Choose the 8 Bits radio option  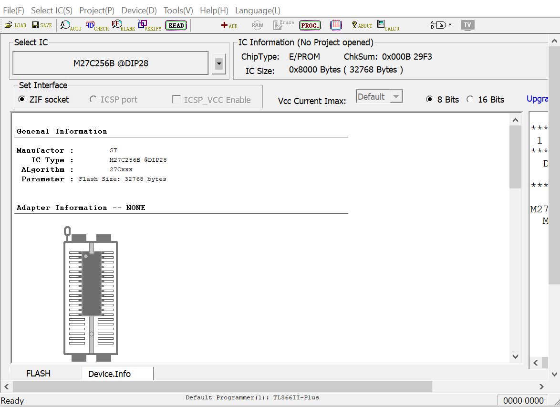click(x=429, y=99)
